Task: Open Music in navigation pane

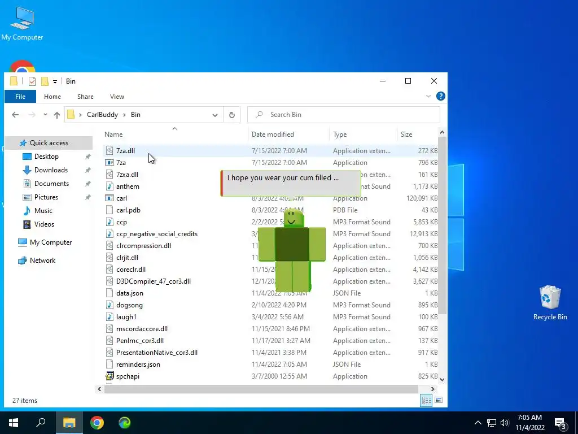Action: coord(43,211)
